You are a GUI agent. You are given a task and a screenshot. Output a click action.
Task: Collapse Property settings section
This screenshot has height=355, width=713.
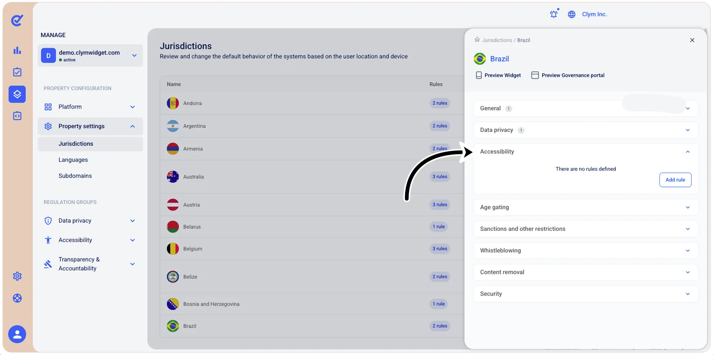pyautogui.click(x=132, y=126)
